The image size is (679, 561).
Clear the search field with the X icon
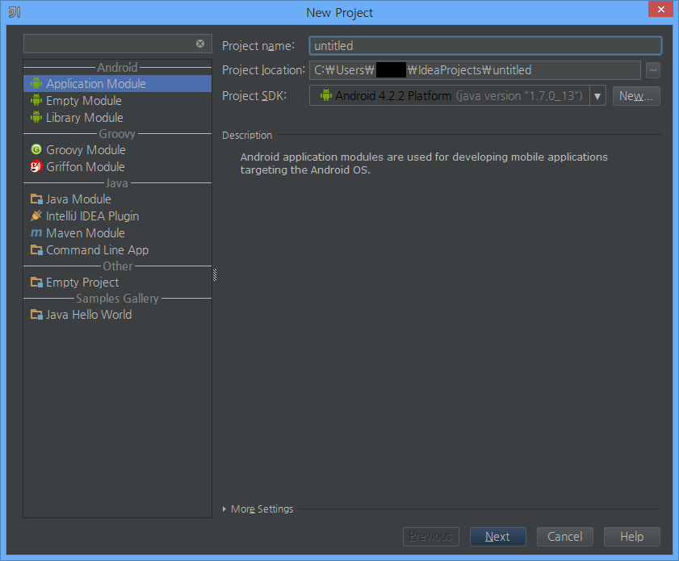pyautogui.click(x=200, y=44)
